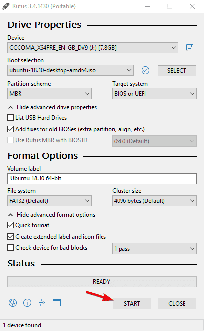The height and width of the screenshot is (331, 204).
Task: Click the save drive image floppy icon
Action: [x=190, y=48]
